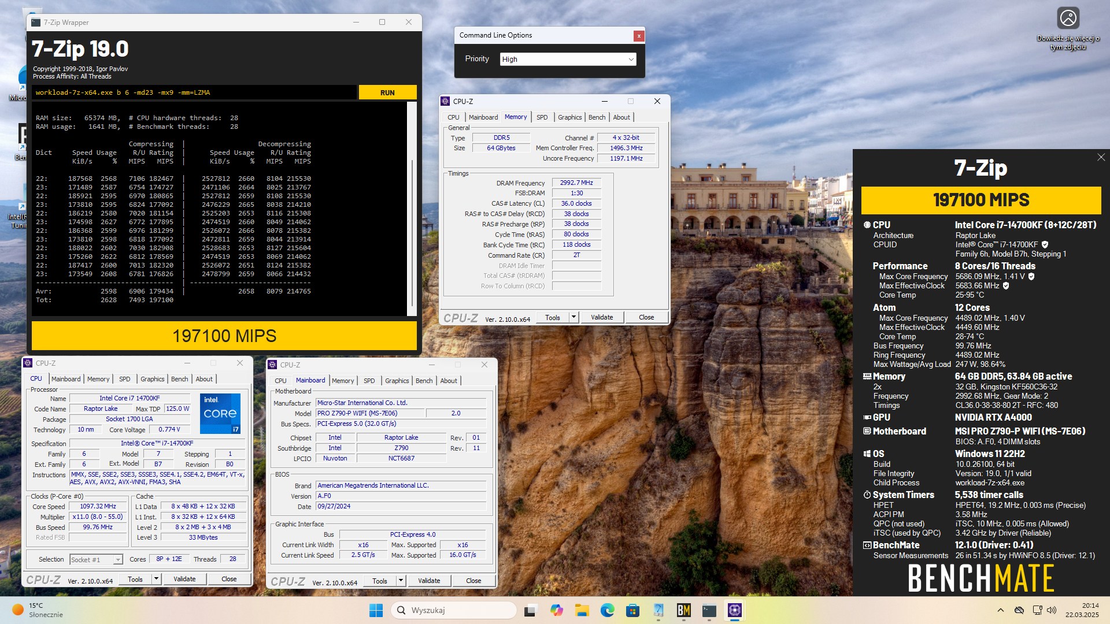Click the GPU icon in BenchMate panel

(867, 417)
